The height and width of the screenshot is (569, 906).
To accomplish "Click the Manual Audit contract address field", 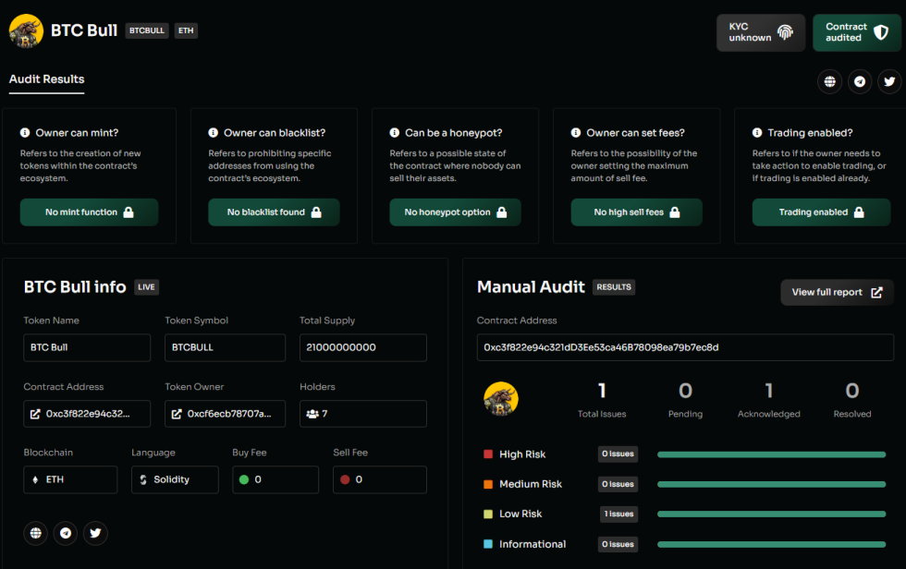I will coord(684,347).
